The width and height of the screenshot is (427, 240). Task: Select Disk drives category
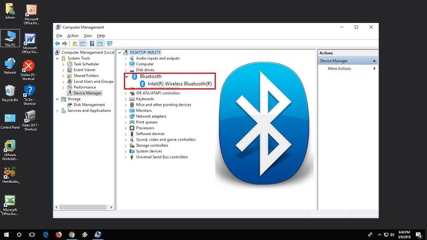145,70
